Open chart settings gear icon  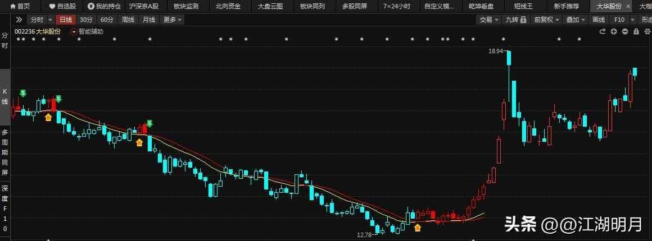[x=646, y=31]
